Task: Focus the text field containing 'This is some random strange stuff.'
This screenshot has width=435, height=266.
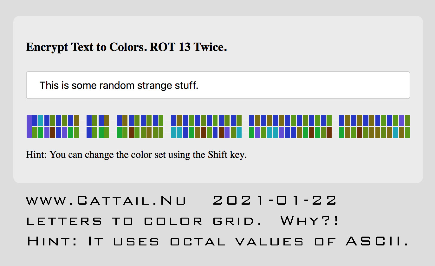Action: pyautogui.click(x=218, y=85)
